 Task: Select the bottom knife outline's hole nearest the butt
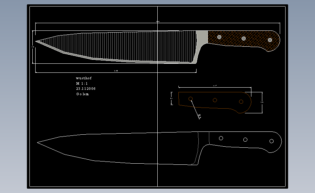coord(271,141)
